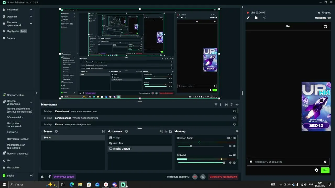
Task: Edit stream info with pencil icon
Action: (248, 18)
